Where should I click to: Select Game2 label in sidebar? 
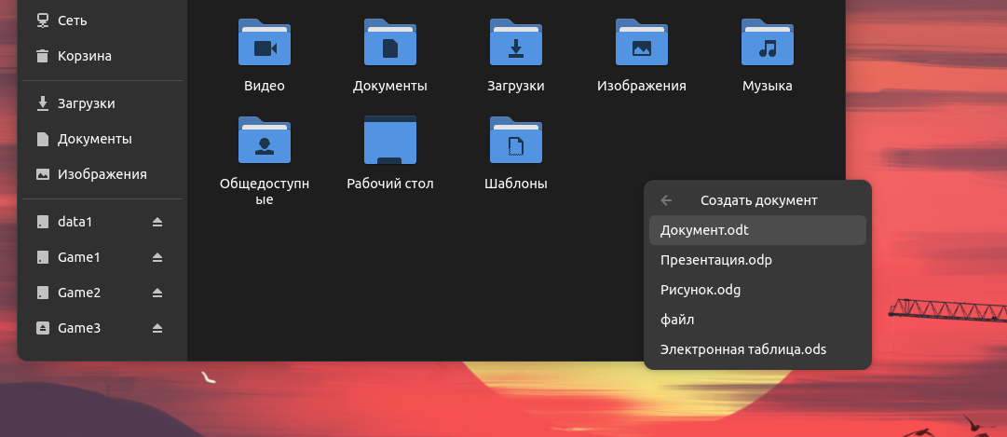pyautogui.click(x=79, y=293)
